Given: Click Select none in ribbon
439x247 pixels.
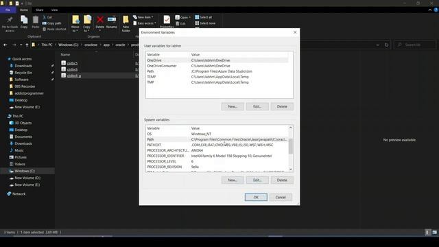Looking at the screenshot, I should pos(205,23).
